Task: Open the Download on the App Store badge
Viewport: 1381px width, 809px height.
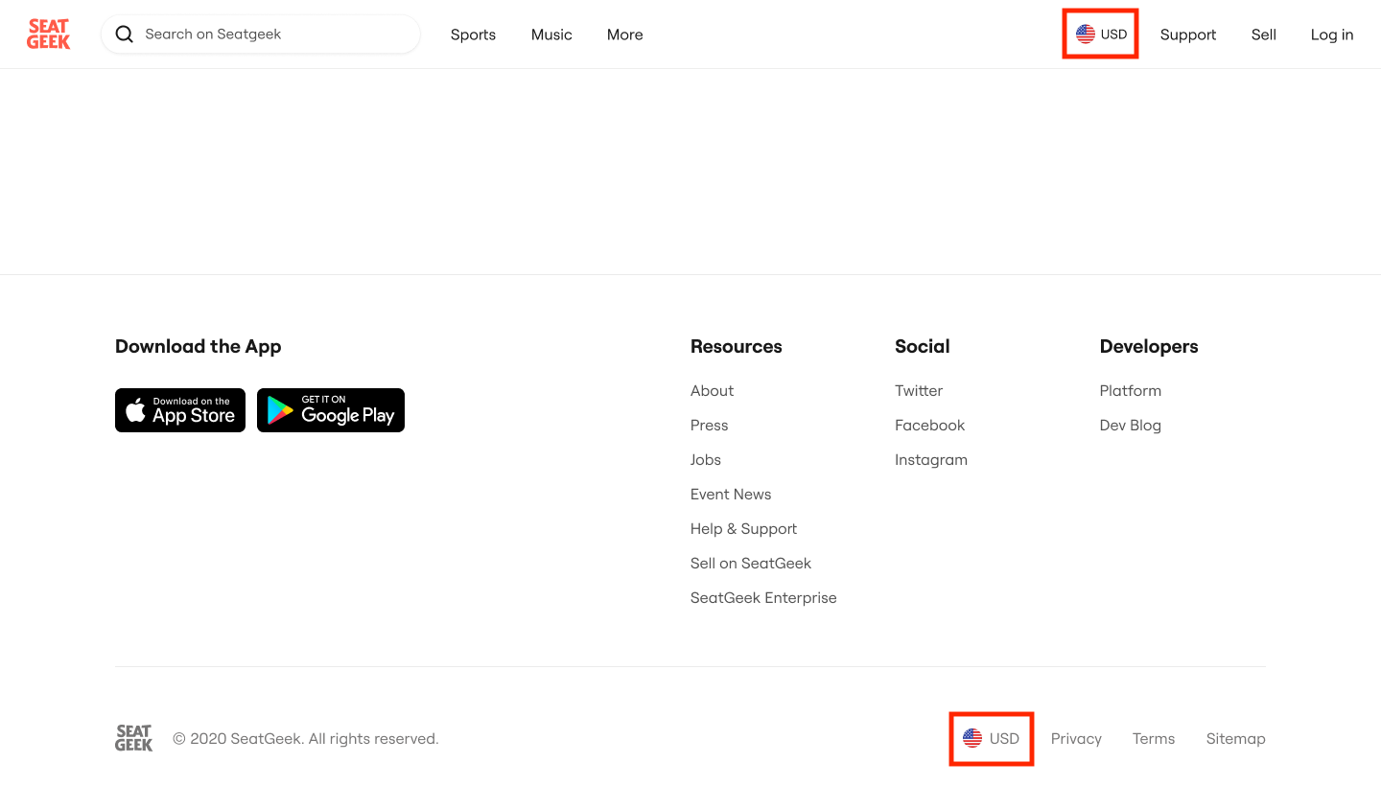Action: (x=180, y=410)
